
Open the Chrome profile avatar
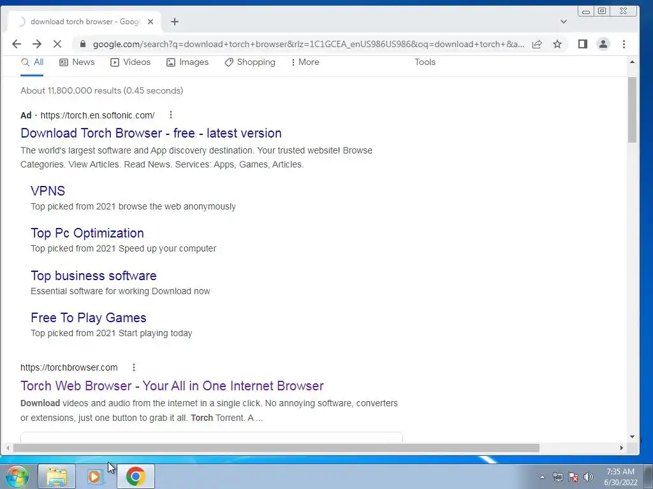pos(603,44)
